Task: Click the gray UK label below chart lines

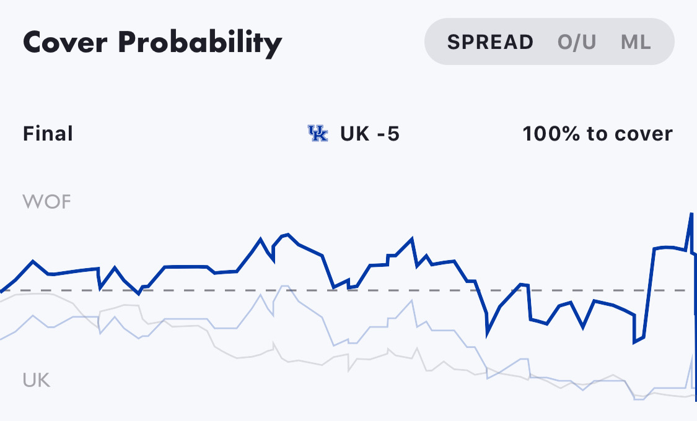Action: [37, 380]
